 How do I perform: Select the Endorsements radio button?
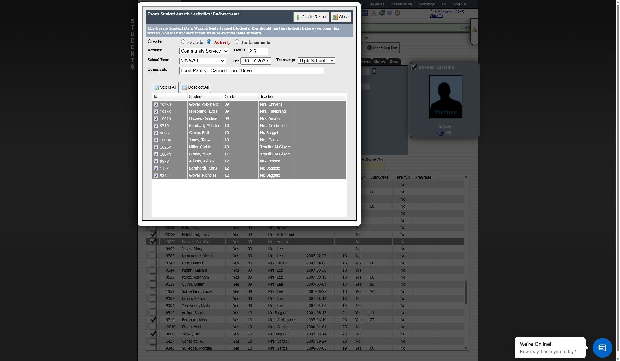click(237, 42)
